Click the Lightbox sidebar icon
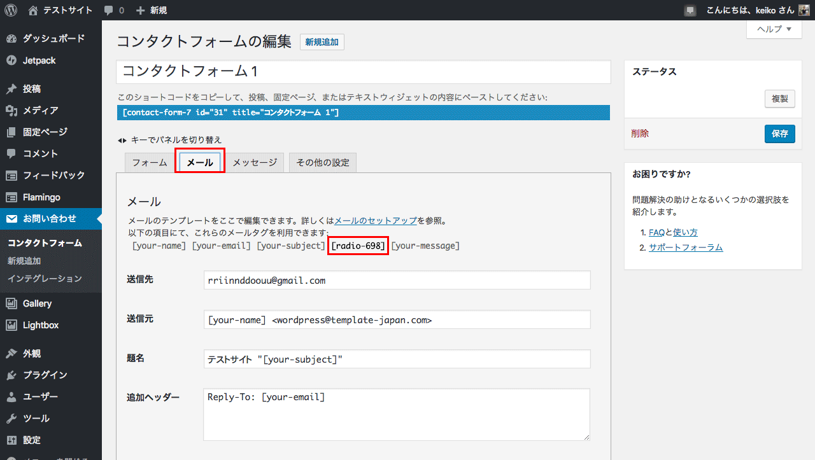Screen dimensions: 815x460 pos(11,325)
